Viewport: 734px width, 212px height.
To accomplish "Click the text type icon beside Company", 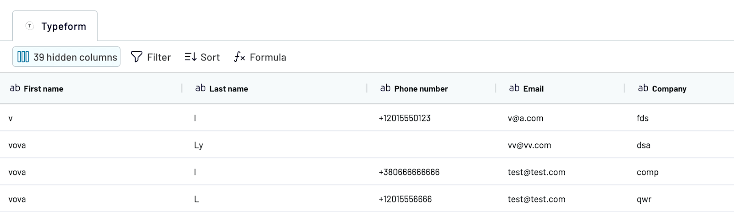I will 643,88.
